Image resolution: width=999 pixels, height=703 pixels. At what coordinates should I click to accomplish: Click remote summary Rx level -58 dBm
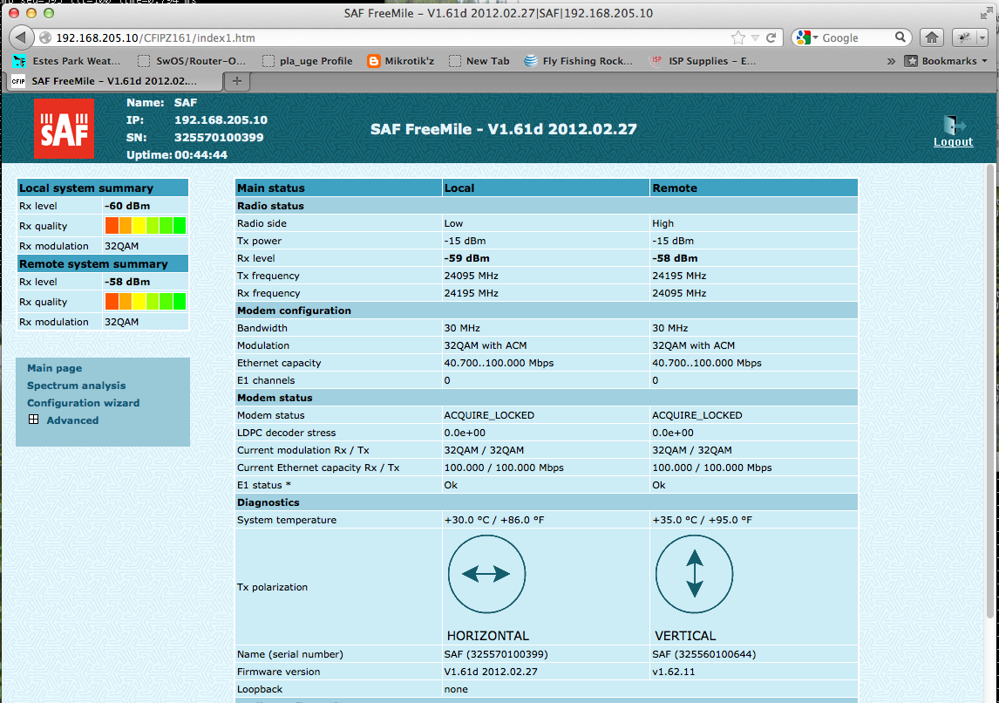click(x=127, y=282)
